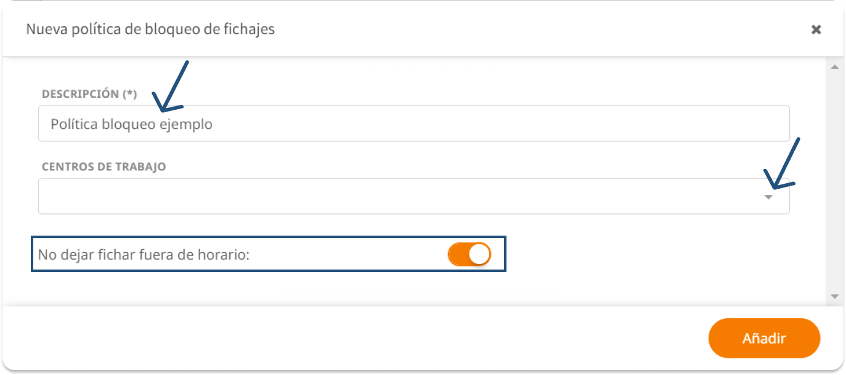Viewport: 846px width, 375px height.
Task: Click the word 'horario' in the toggle label
Action: [227, 255]
